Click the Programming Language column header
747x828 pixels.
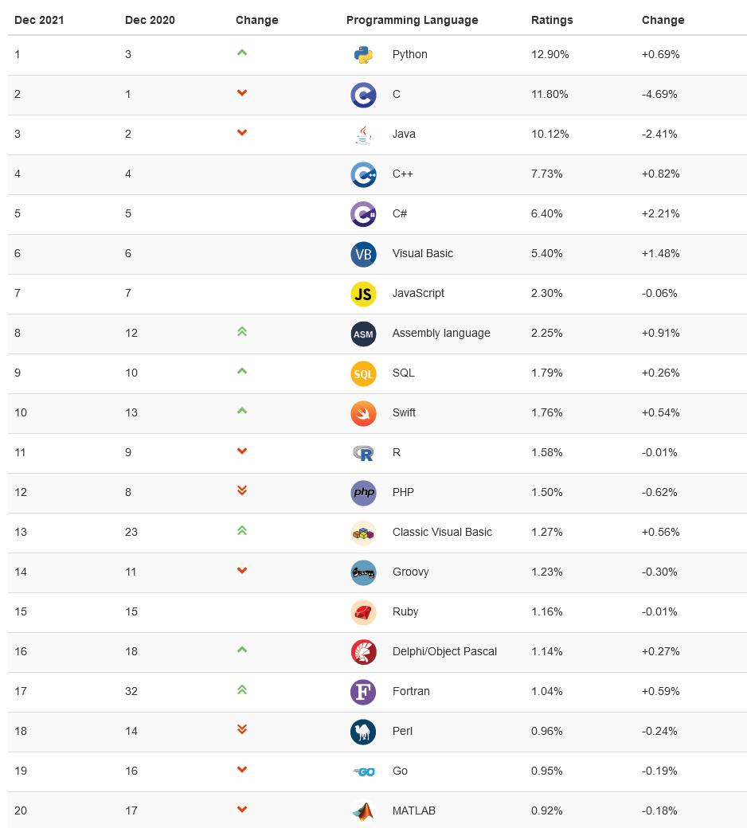[x=412, y=20]
